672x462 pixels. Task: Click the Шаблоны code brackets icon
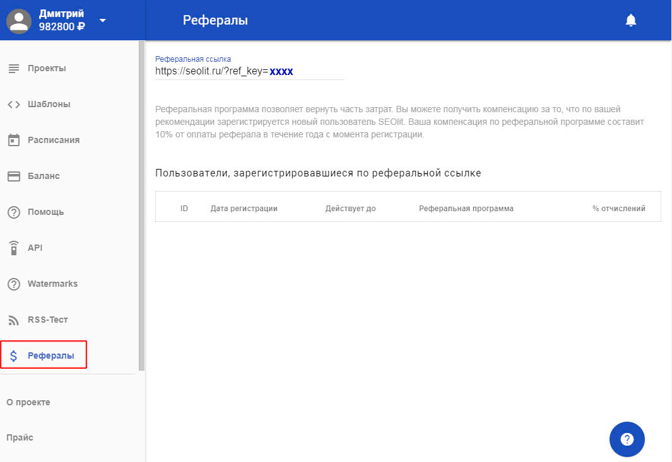click(14, 104)
